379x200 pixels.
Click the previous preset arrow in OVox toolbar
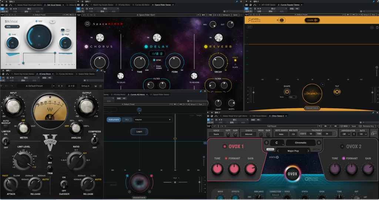point(326,126)
